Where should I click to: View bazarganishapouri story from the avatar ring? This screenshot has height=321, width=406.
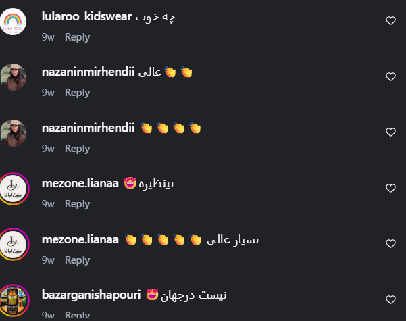[14, 301]
